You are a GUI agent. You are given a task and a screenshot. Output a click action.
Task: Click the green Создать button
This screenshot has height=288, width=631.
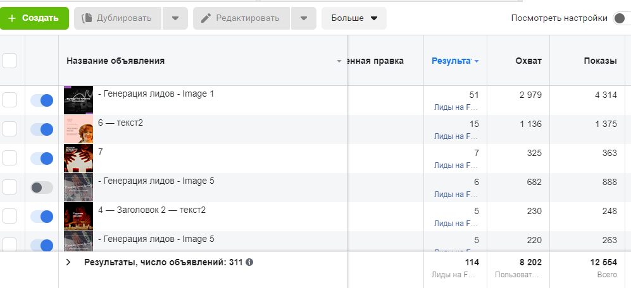(x=34, y=18)
